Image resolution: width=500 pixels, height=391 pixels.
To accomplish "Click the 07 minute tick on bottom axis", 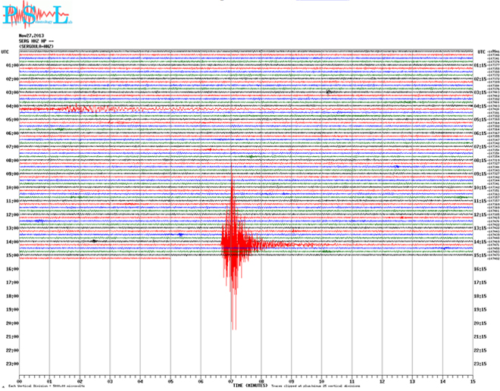I will click(x=231, y=381).
